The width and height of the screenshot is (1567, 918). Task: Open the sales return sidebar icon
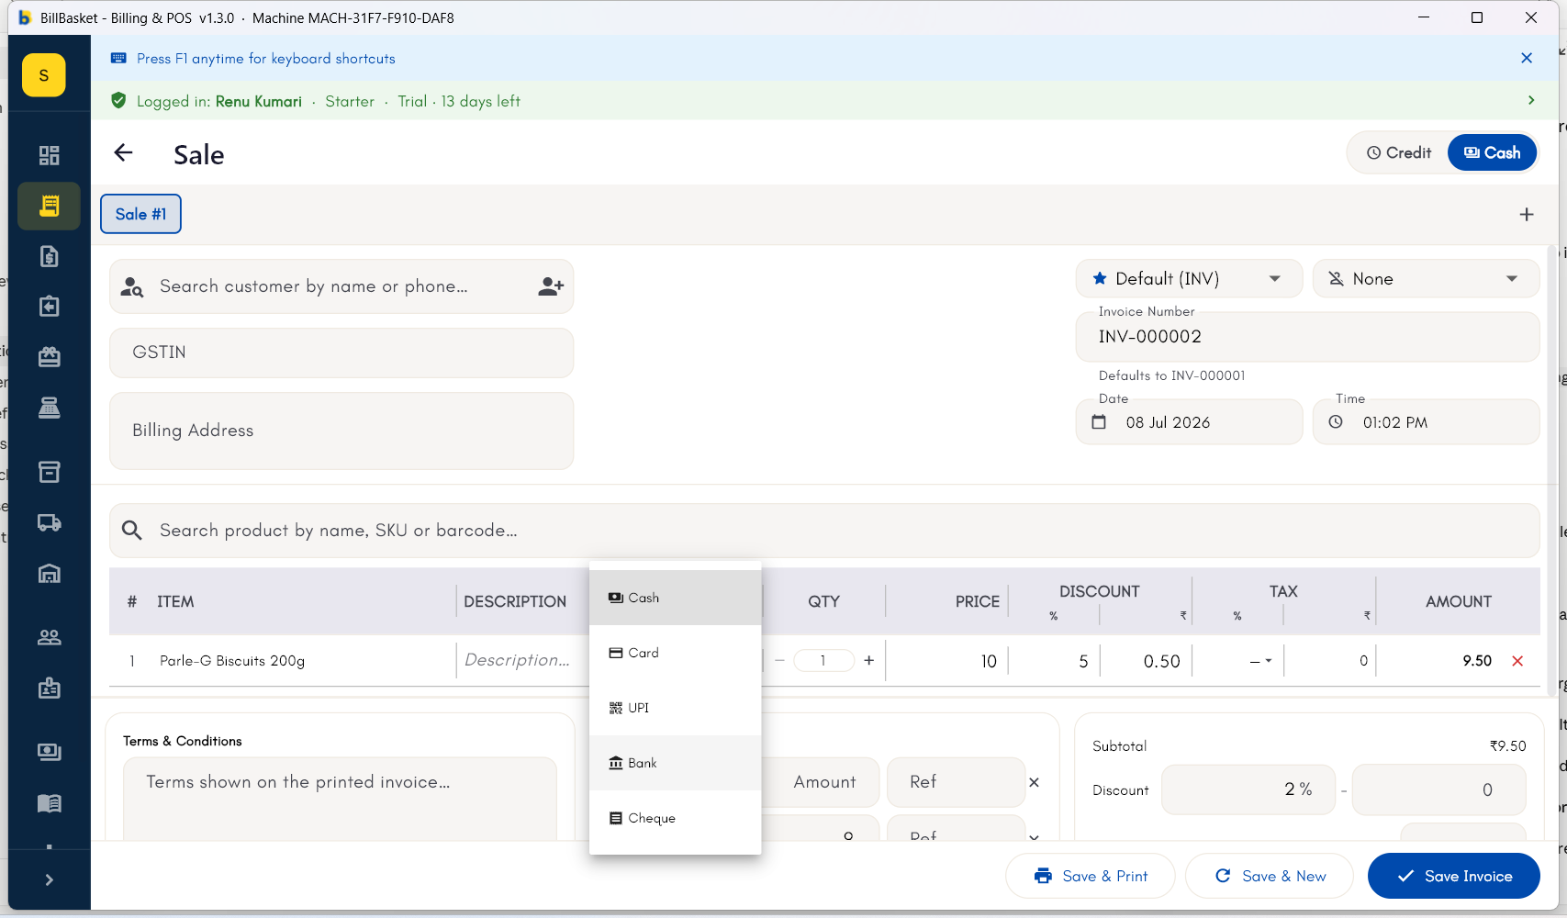49,306
